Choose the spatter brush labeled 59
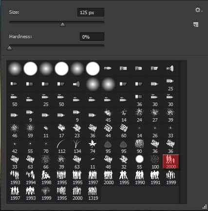208x211 pixels. coord(30,131)
